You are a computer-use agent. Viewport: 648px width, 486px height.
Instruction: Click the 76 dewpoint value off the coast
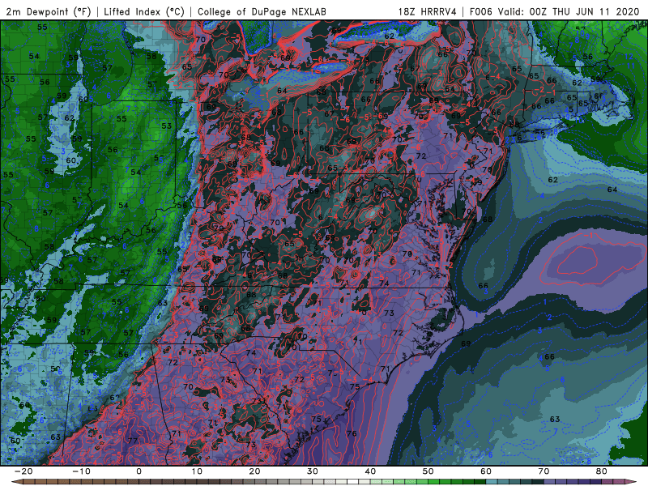pos(352,433)
